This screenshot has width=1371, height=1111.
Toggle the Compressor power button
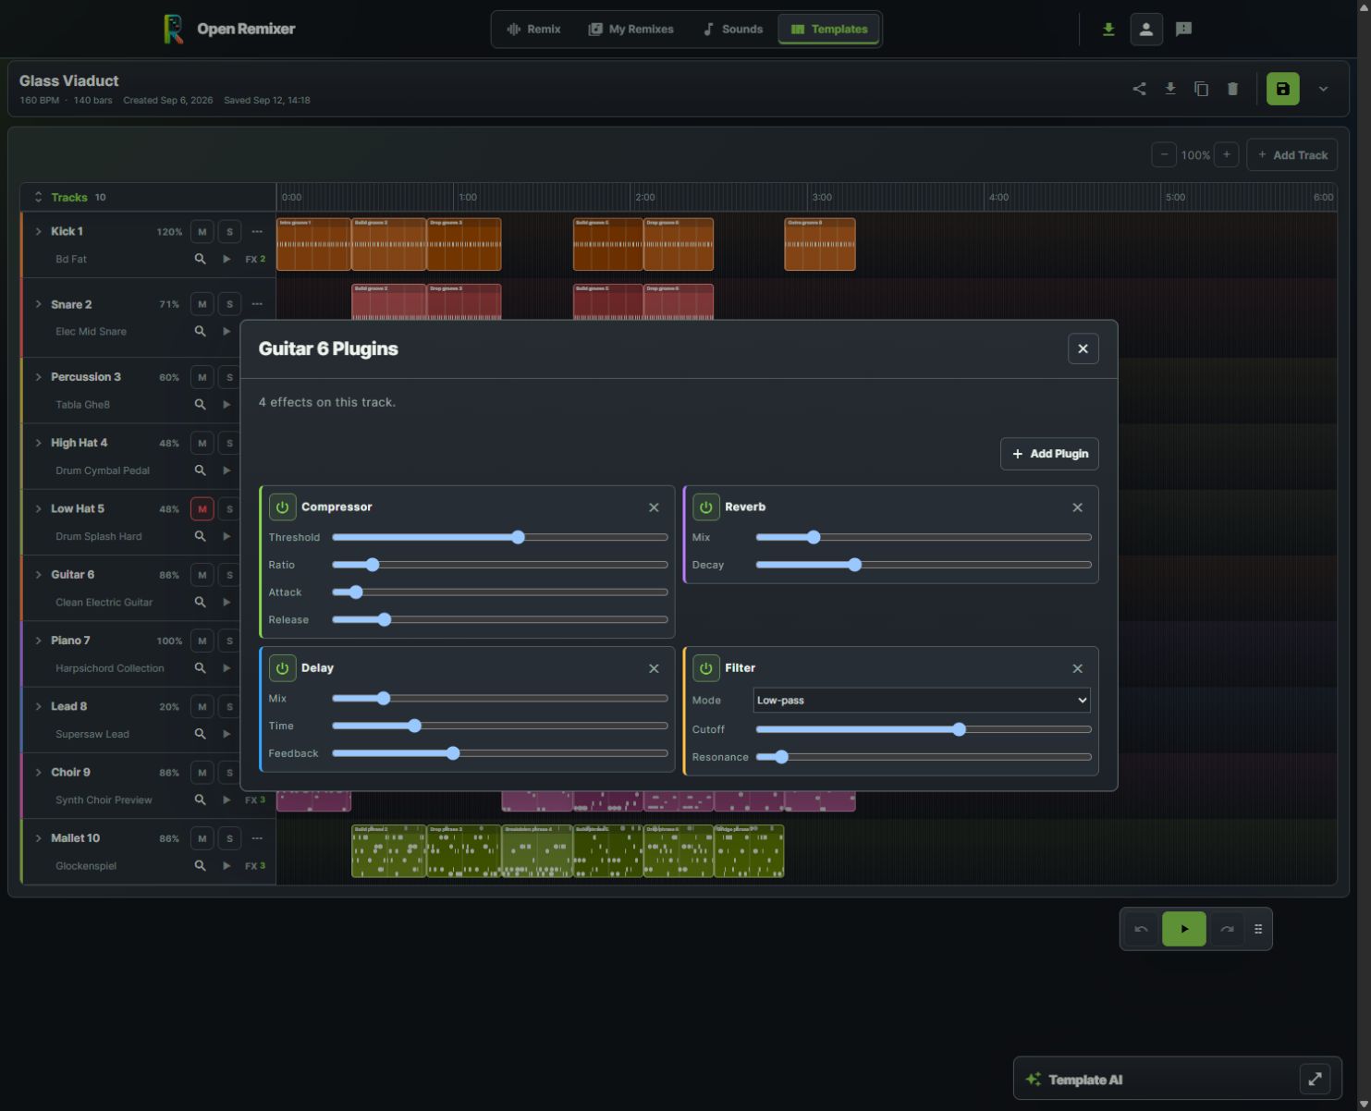point(282,507)
